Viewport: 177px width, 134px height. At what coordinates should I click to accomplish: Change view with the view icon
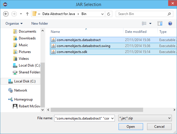(x=144, y=24)
